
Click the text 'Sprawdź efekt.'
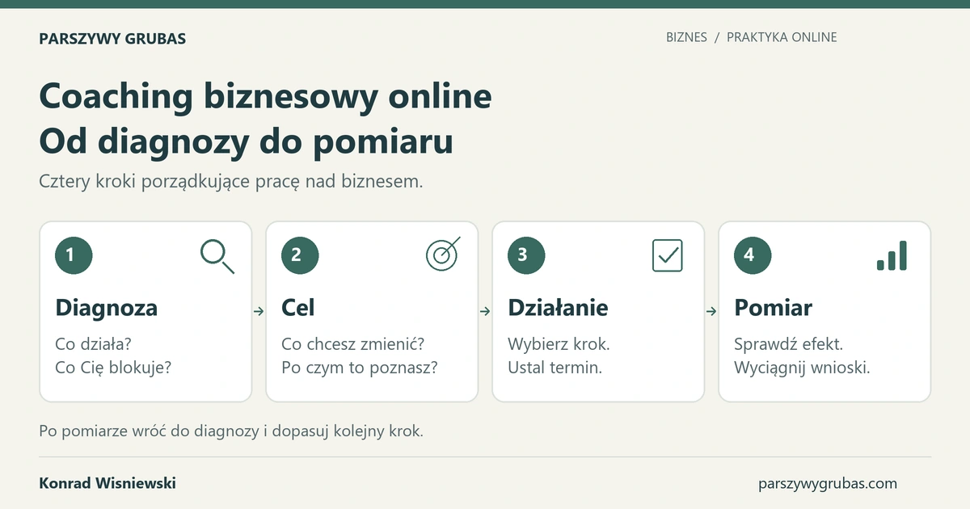click(789, 344)
